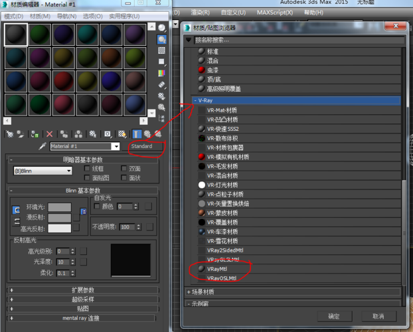
Task: Enable the 面贴图 face map checkbox
Action: [87, 177]
